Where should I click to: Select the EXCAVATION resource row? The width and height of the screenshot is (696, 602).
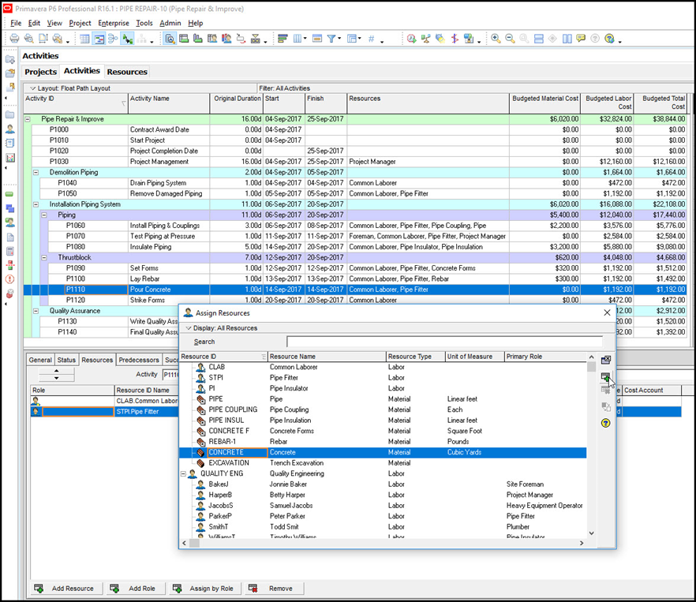tap(383, 463)
